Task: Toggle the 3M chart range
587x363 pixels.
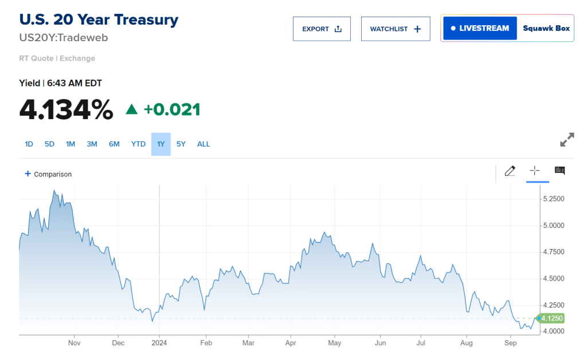Action: pyautogui.click(x=92, y=144)
